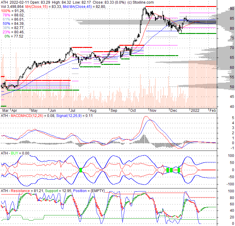The height and width of the screenshot is (226, 235).
Task: Click the 'Position = {EMPTY}' label
Action: click(x=89, y=191)
